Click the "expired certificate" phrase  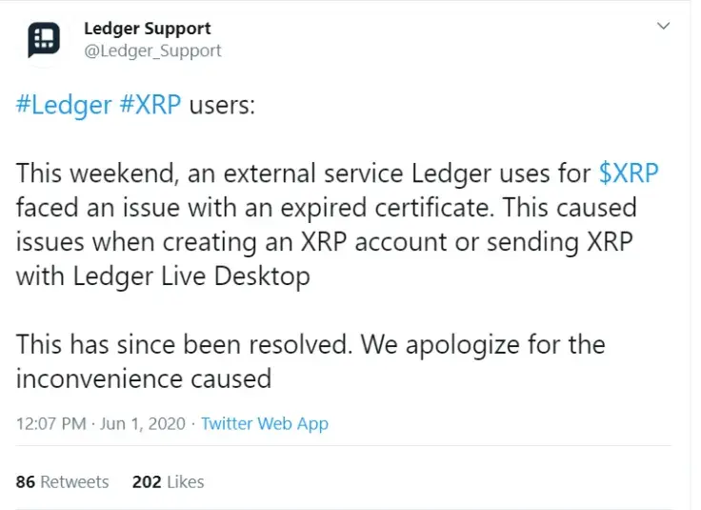383,208
